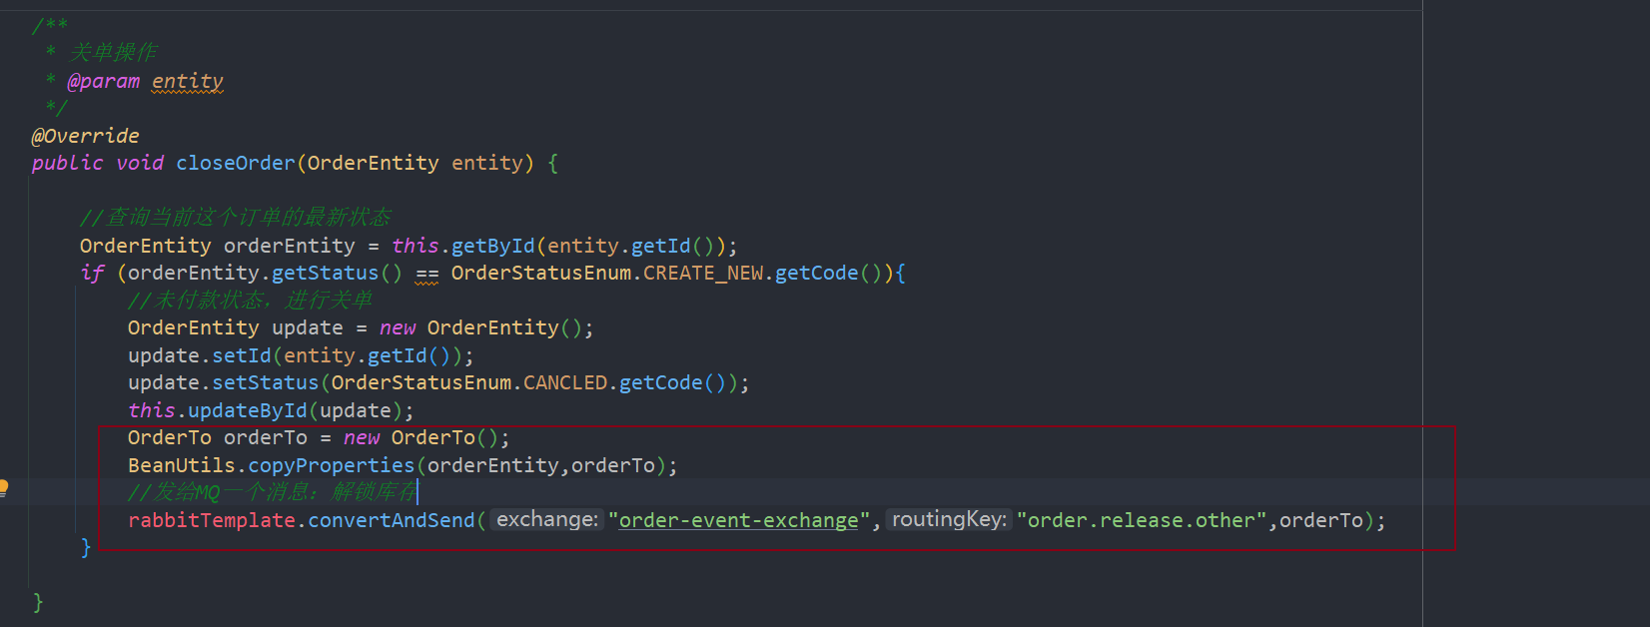Click the final closing brace of closeOrder

tap(38, 602)
